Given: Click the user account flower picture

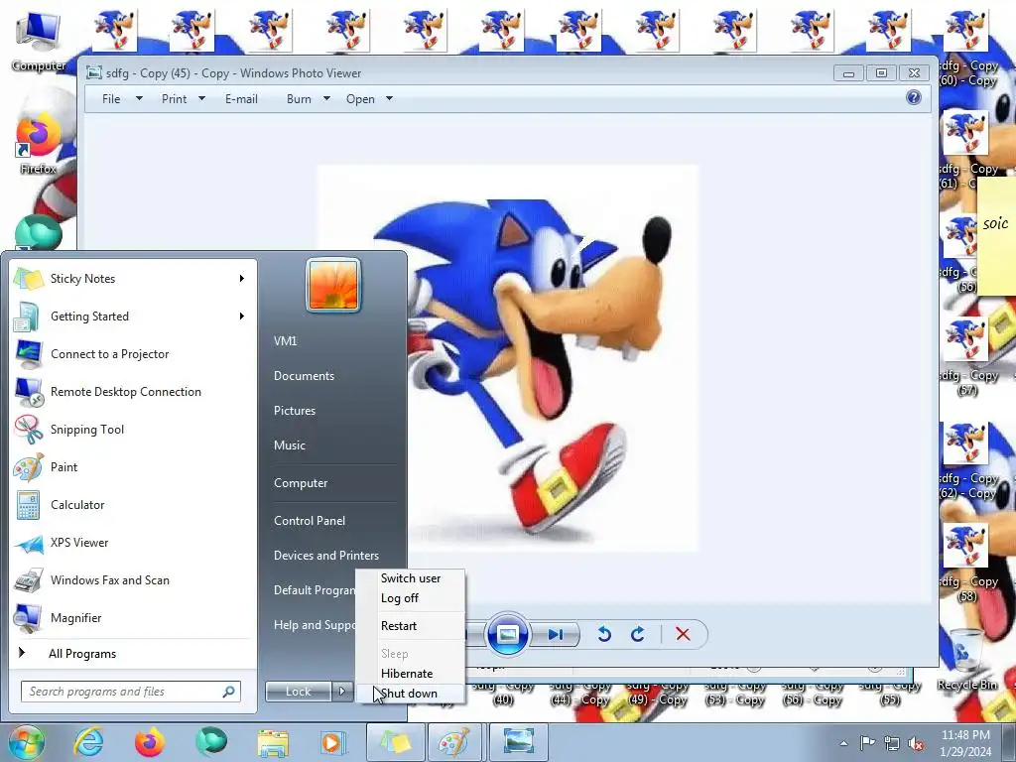Looking at the screenshot, I should point(333,285).
